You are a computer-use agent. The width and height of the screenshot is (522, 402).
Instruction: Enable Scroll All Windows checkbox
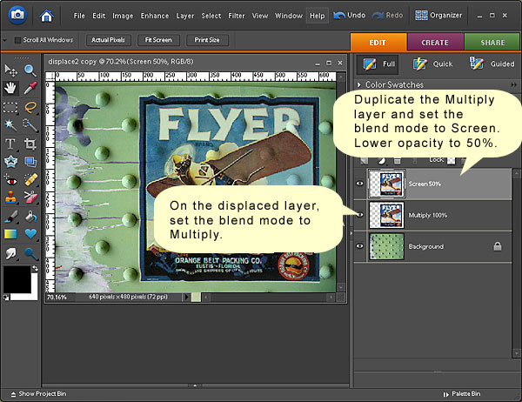pos(17,40)
